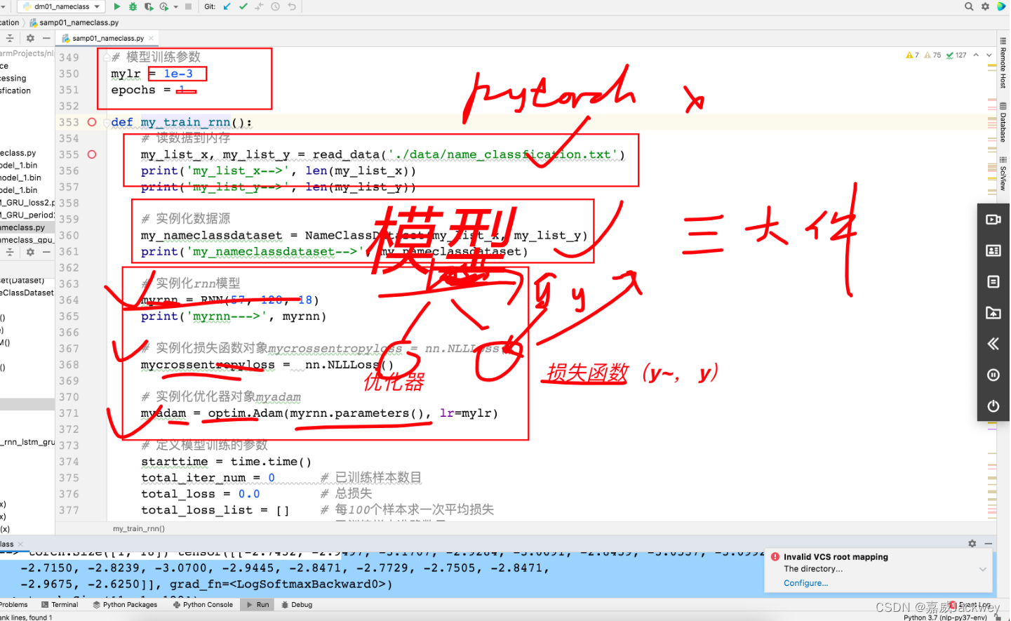Click my_train_rnn() breadcrumb below editor
This screenshot has width=1011, height=621.
point(139,528)
